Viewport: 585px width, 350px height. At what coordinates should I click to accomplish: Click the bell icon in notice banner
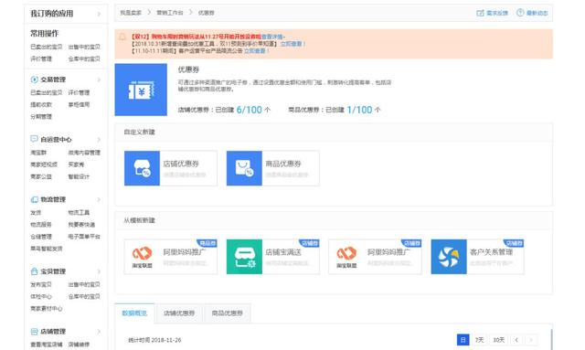click(122, 37)
